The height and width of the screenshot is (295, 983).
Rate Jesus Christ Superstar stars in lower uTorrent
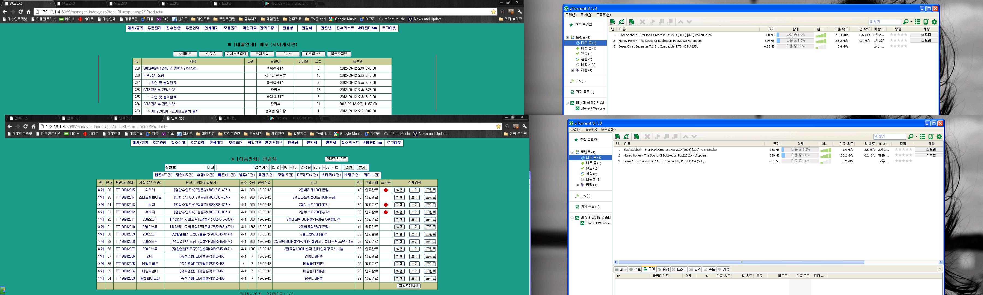point(903,161)
